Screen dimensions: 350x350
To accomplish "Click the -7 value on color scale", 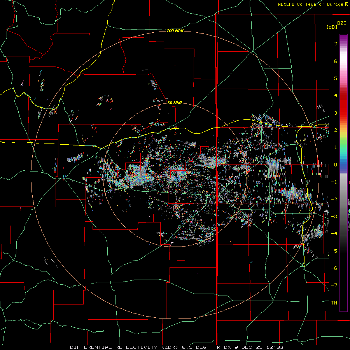I will [334, 285].
